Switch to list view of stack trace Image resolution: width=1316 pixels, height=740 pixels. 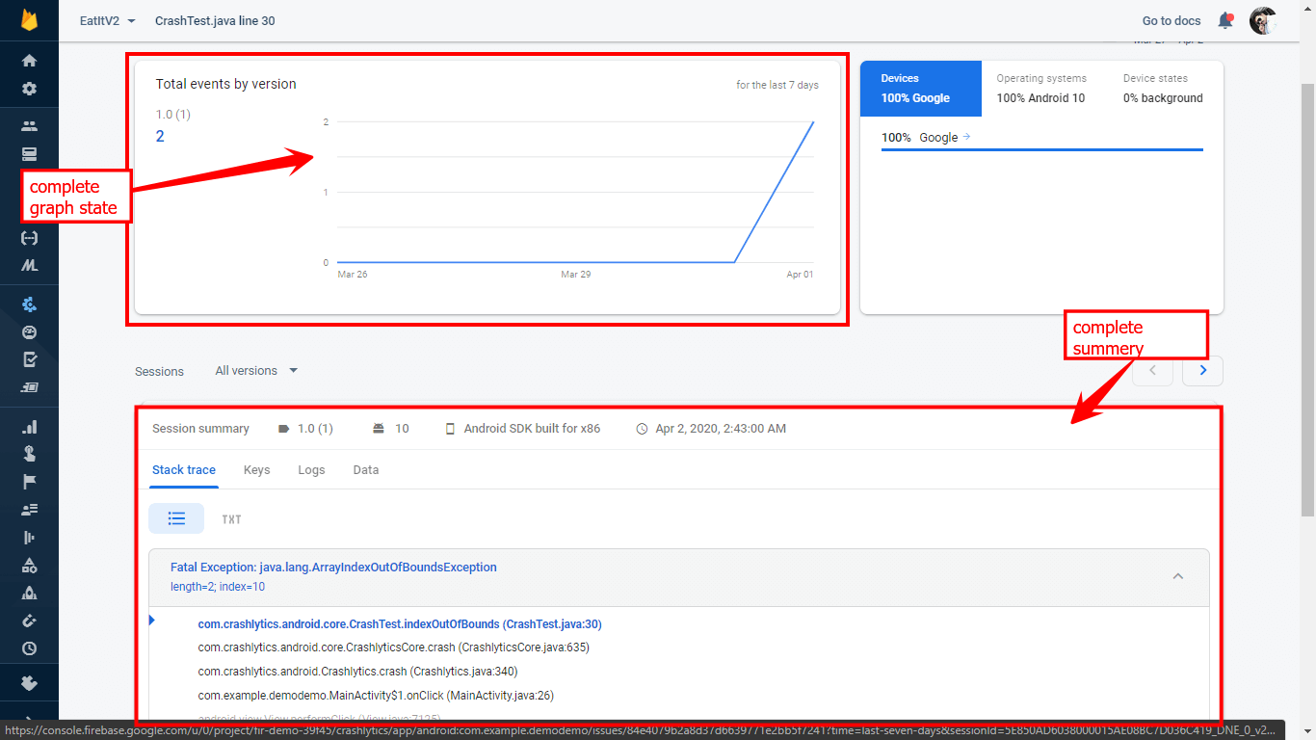pos(176,518)
